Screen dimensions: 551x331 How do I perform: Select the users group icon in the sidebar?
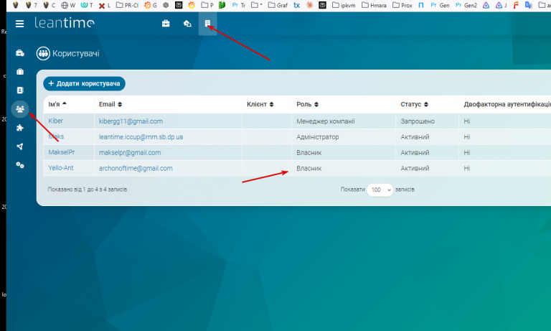20,109
